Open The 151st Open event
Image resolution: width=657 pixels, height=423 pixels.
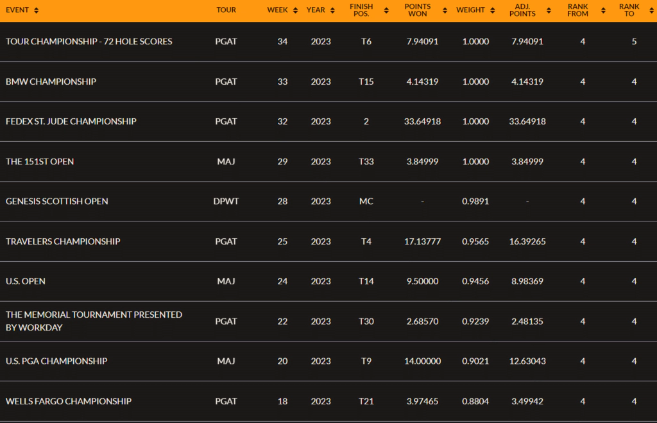(40, 162)
